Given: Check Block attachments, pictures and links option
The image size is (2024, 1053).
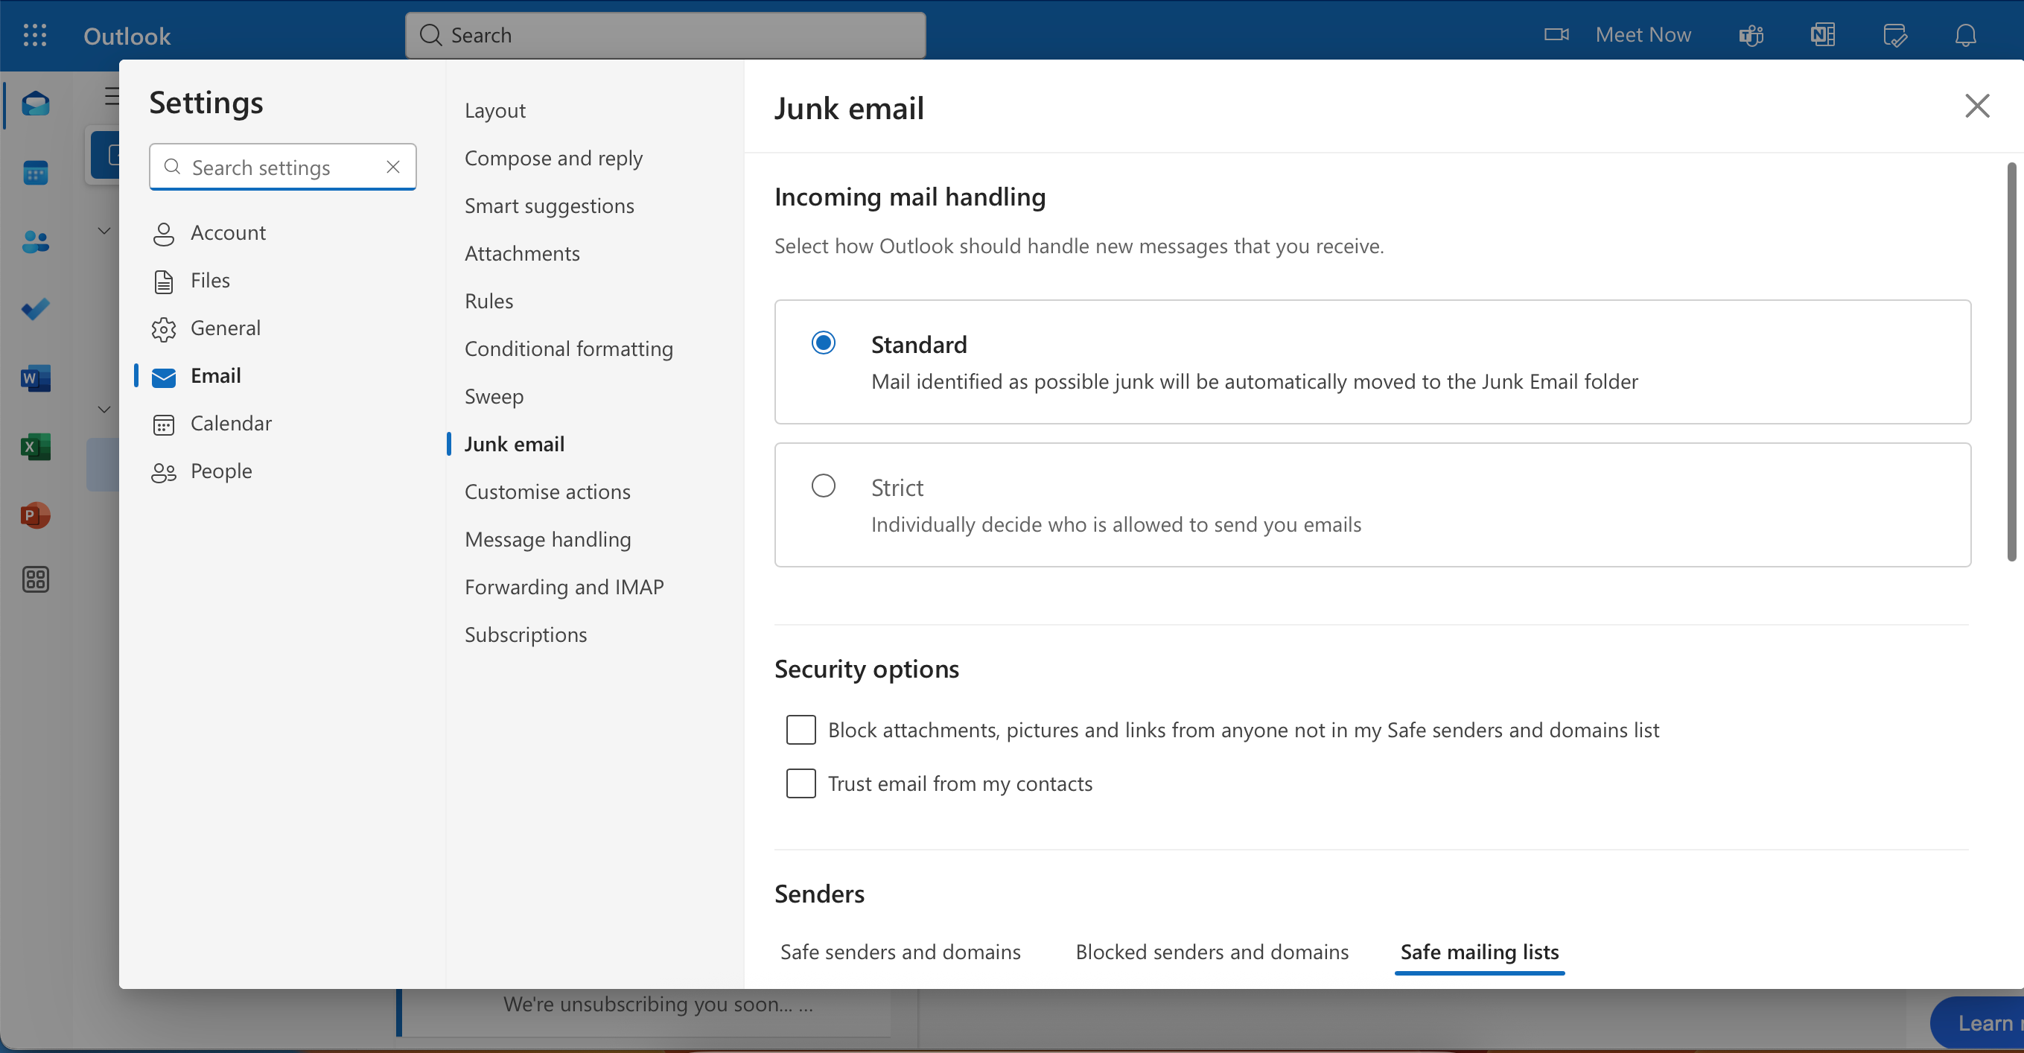Looking at the screenshot, I should pyautogui.click(x=801, y=730).
